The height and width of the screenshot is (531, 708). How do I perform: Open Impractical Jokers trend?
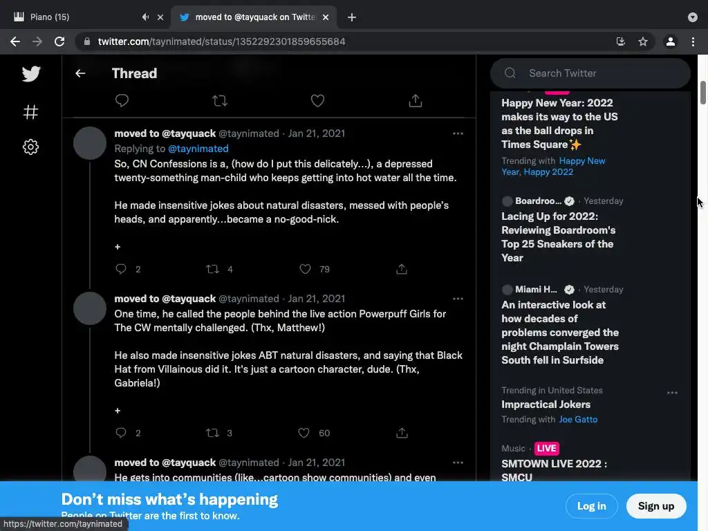(x=546, y=404)
